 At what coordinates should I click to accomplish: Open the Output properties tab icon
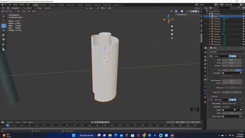[x=205, y=61]
